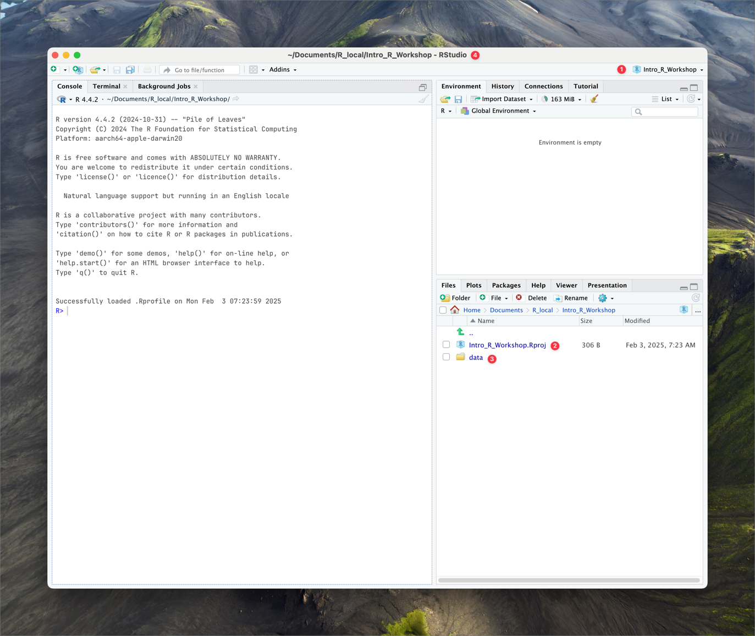755x636 pixels.
Task: Create a new Folder in Files pane
Action: [455, 298]
